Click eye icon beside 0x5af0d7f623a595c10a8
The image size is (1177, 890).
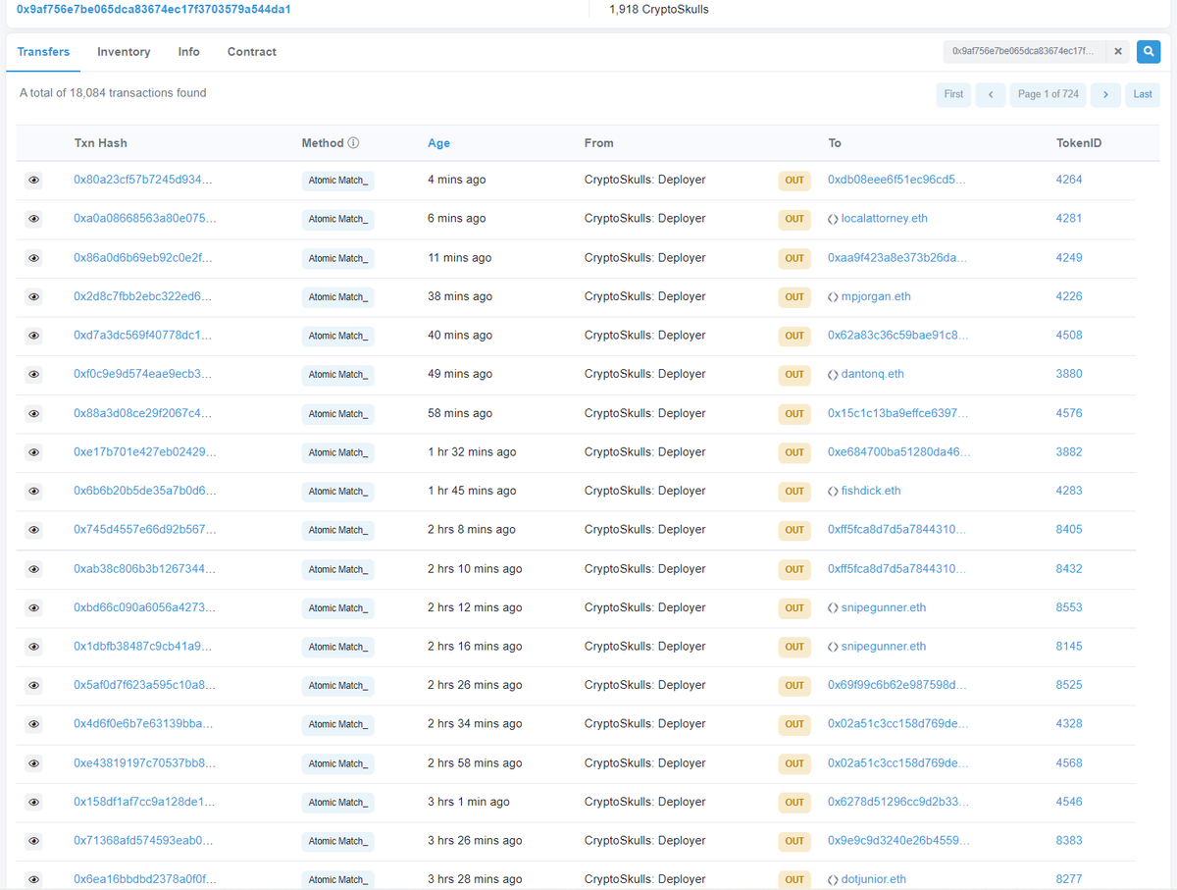coord(33,686)
